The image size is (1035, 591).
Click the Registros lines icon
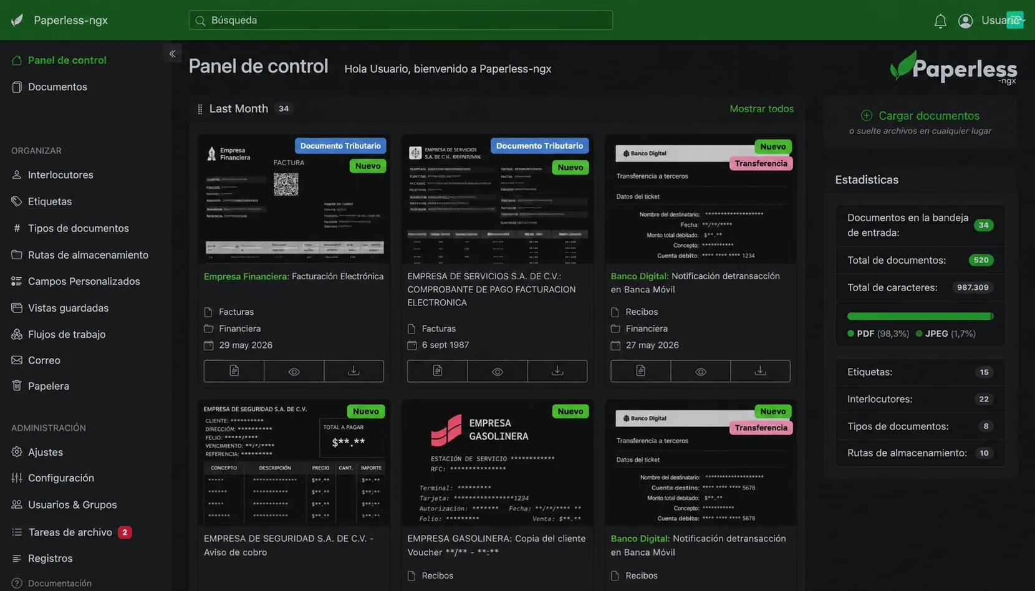pos(17,559)
